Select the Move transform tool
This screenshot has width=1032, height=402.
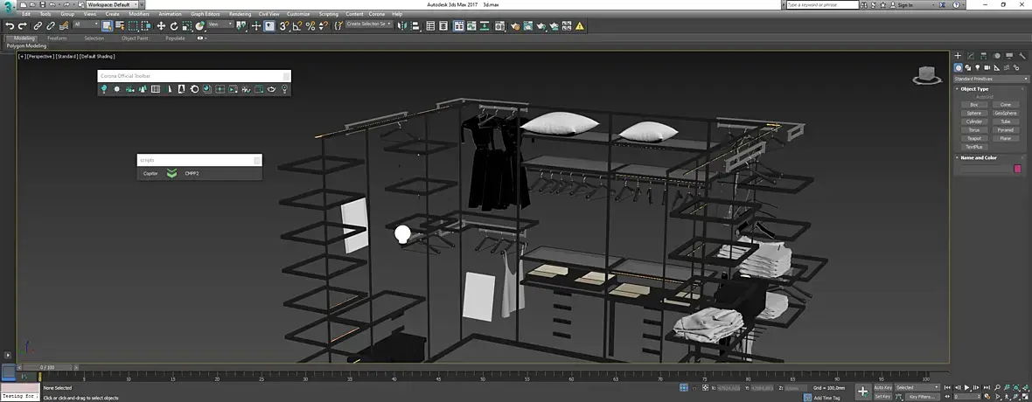161,26
